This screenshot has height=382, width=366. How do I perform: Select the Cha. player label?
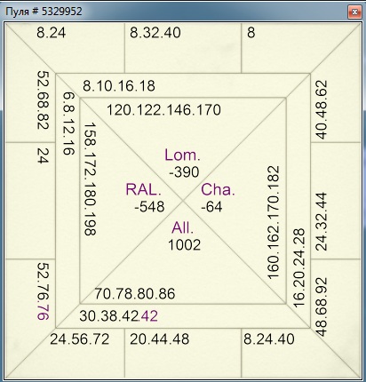[218, 189]
